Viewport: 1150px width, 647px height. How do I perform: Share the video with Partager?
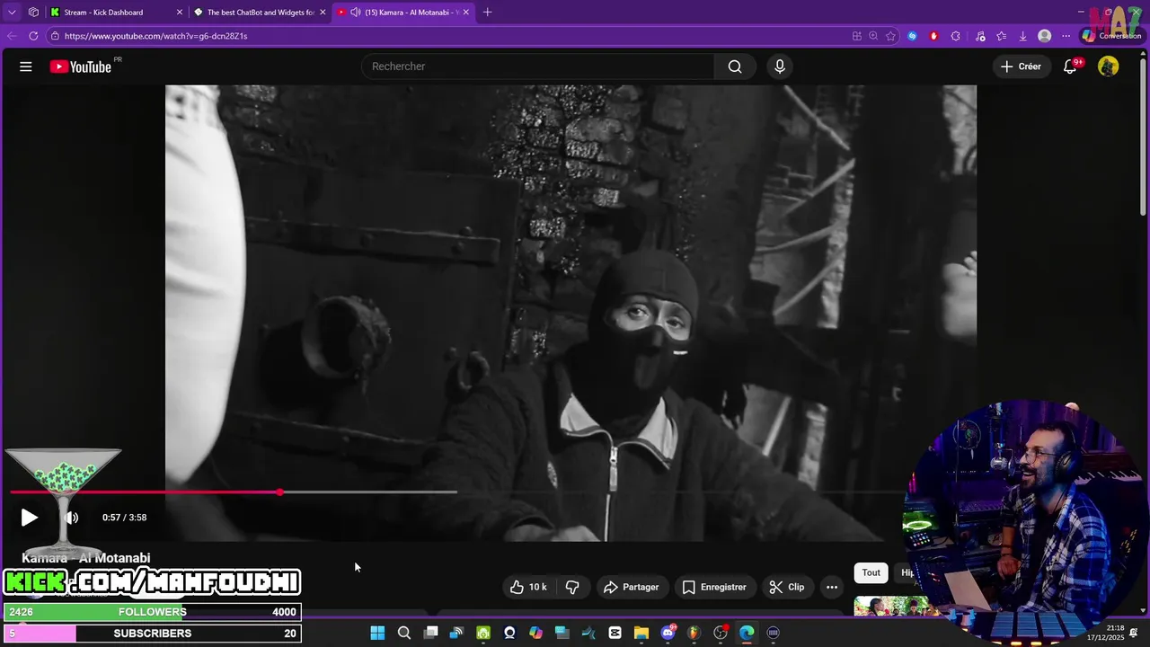click(631, 587)
